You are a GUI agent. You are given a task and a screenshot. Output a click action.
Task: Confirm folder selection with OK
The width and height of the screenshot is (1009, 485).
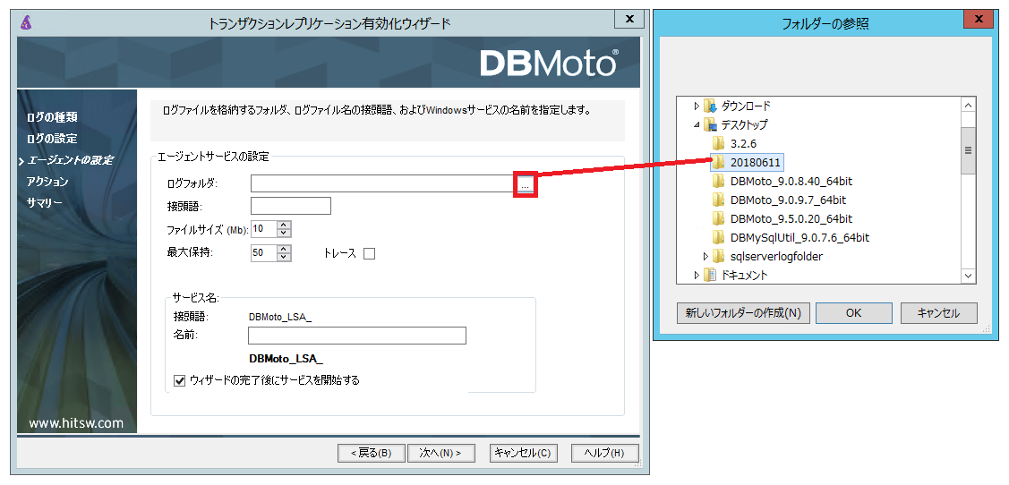(x=854, y=313)
